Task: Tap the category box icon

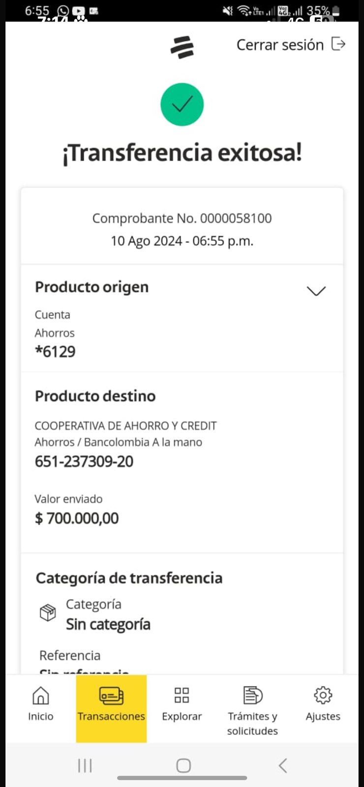Action: [x=48, y=613]
